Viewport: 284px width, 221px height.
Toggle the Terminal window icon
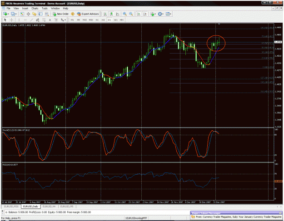pos(40,14)
